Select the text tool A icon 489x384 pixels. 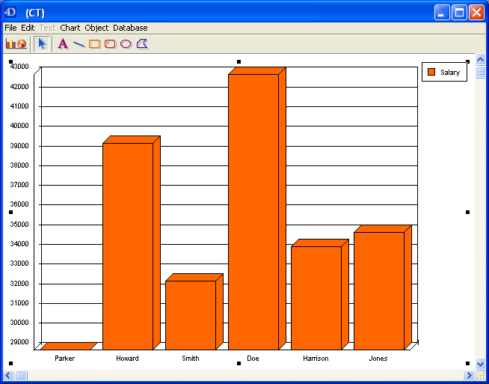(x=63, y=43)
